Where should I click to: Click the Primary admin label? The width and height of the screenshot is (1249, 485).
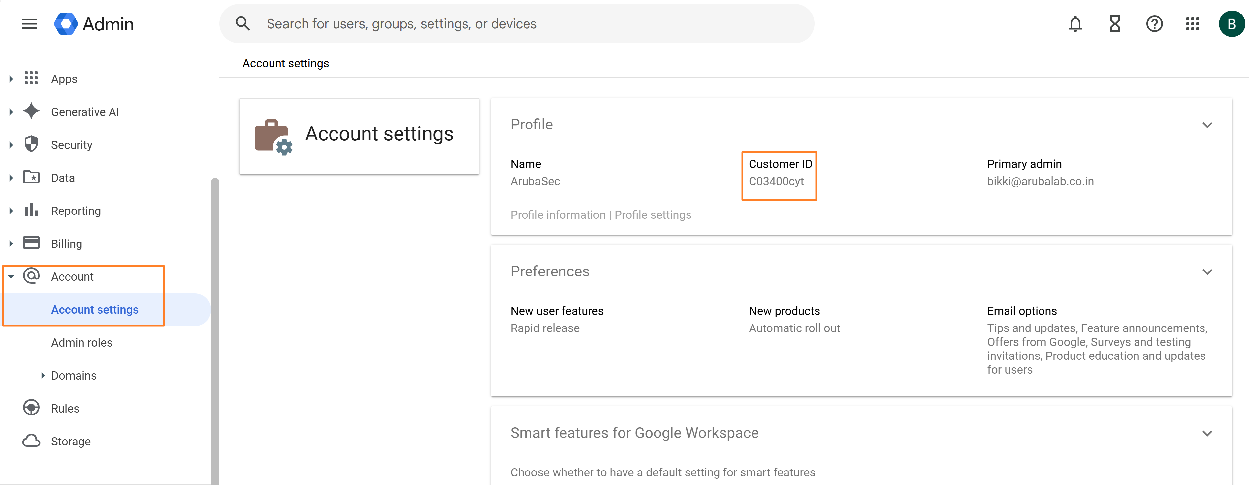(x=1024, y=164)
